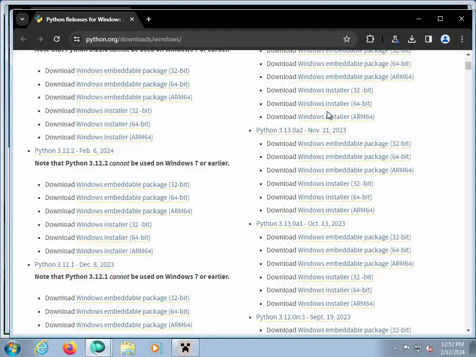
Task: Open the file explorer taskbar icon
Action: click(x=128, y=348)
